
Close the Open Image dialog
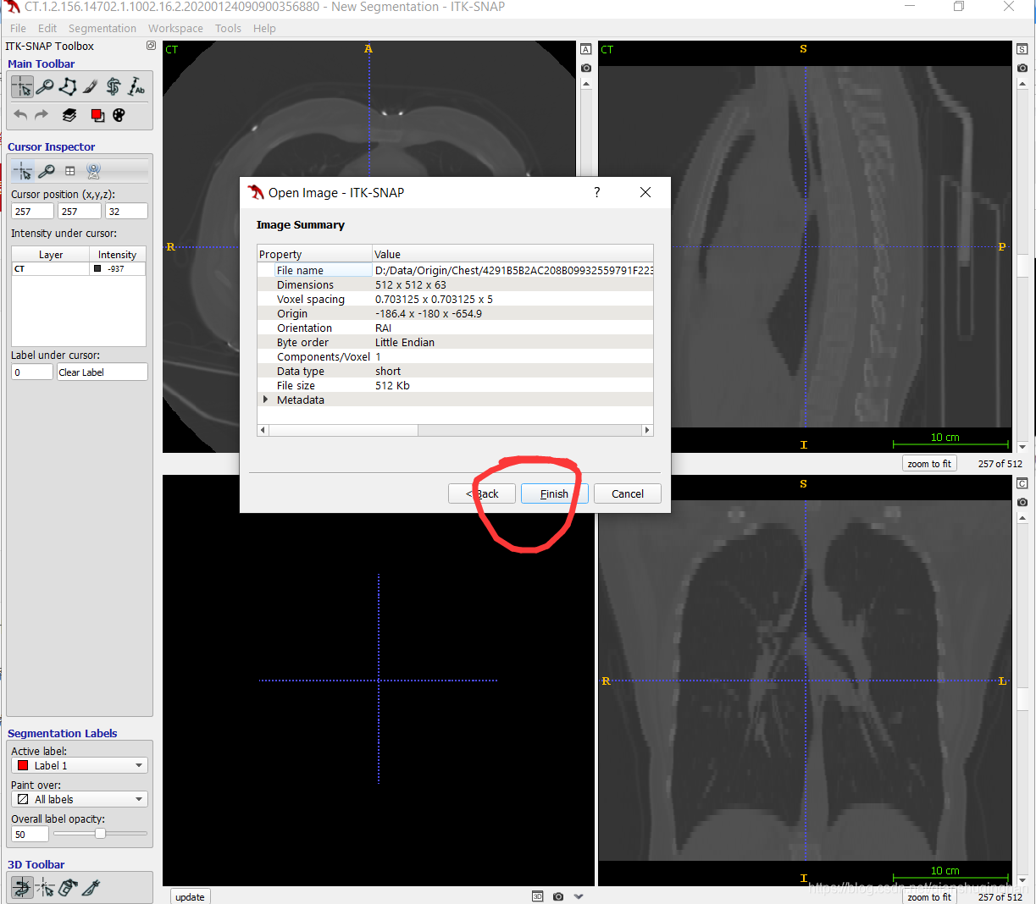(645, 192)
